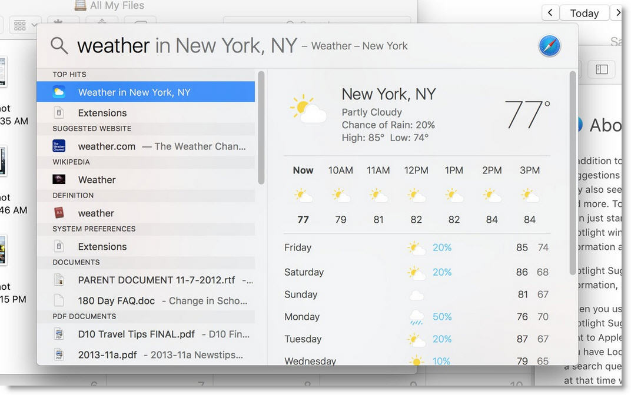The width and height of the screenshot is (631, 395).
Task: Open Safari compass icon in search bar
Action: (549, 46)
